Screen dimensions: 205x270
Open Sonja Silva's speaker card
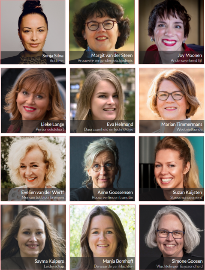33,32
